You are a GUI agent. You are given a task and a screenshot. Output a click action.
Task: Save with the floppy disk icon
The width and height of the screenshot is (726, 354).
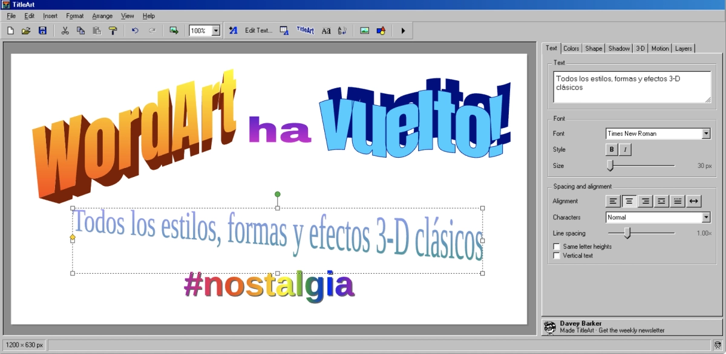click(x=42, y=30)
